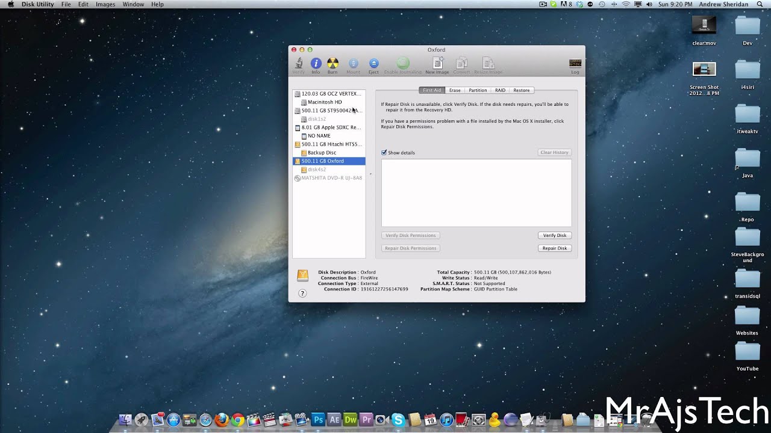The height and width of the screenshot is (433, 771).
Task: Select the 120.03 GB OCZ VERTEX disk
Action: (329, 94)
